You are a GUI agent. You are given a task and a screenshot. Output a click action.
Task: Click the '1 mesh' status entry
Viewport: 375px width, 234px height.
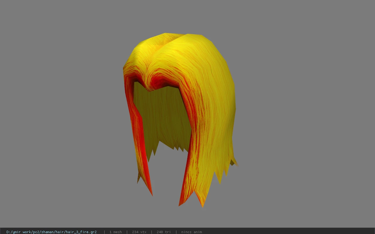tap(115, 232)
